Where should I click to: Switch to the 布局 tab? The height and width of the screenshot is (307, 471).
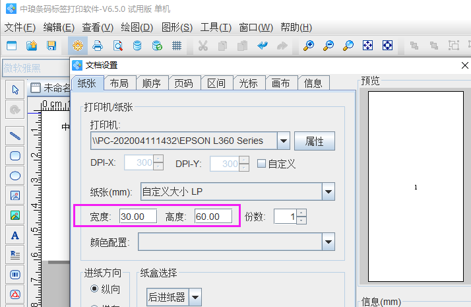point(119,83)
